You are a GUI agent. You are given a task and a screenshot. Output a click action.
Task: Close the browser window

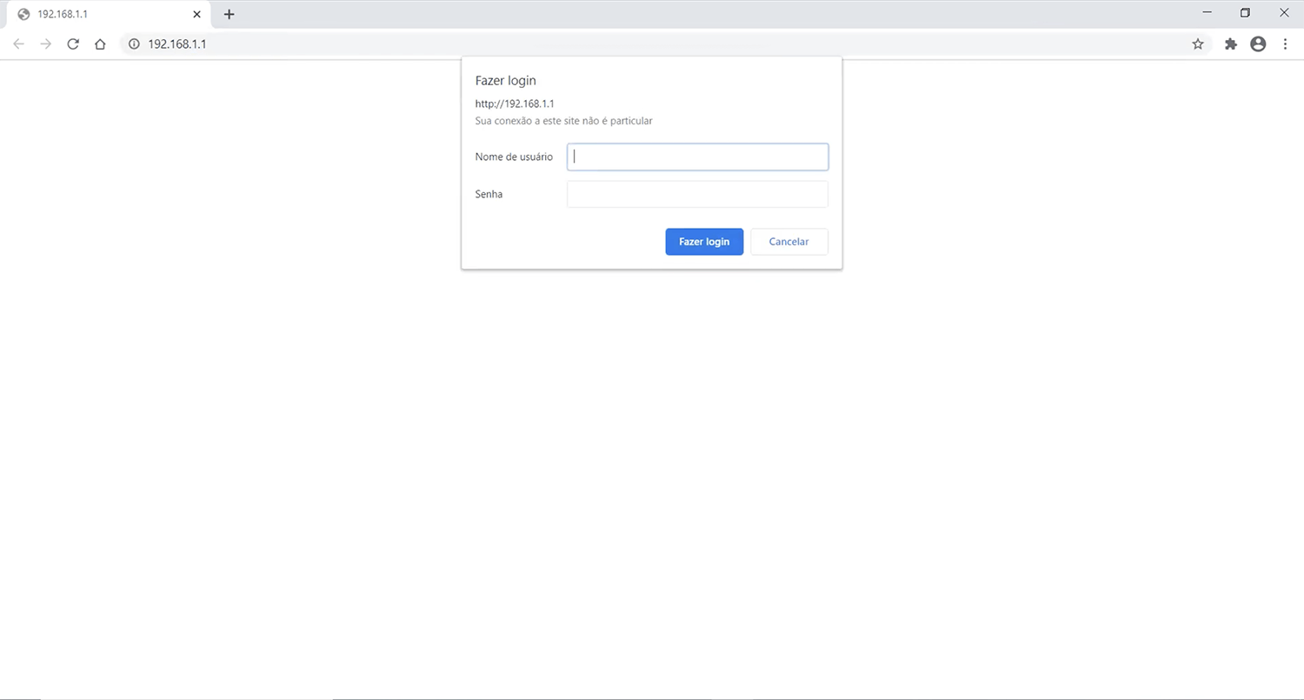coord(1284,13)
